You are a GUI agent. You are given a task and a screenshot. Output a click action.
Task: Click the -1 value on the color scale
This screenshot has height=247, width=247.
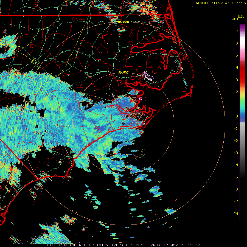pos(236,128)
